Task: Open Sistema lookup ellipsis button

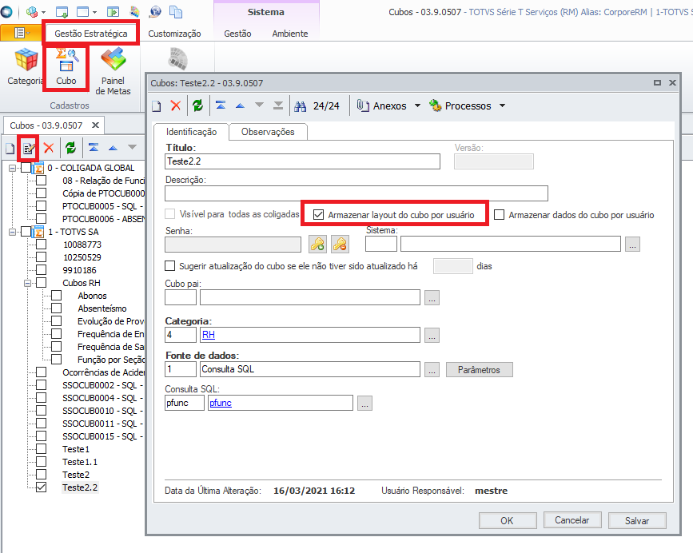Action: pyautogui.click(x=632, y=245)
